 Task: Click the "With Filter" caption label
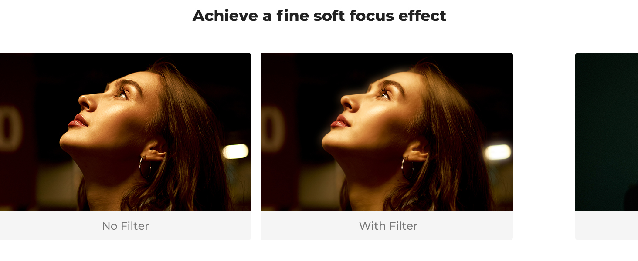(388, 226)
